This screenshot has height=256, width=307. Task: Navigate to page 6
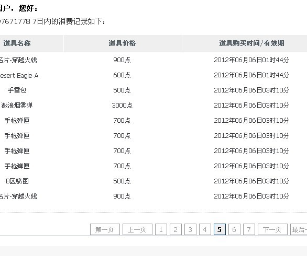pyautogui.click(x=234, y=229)
